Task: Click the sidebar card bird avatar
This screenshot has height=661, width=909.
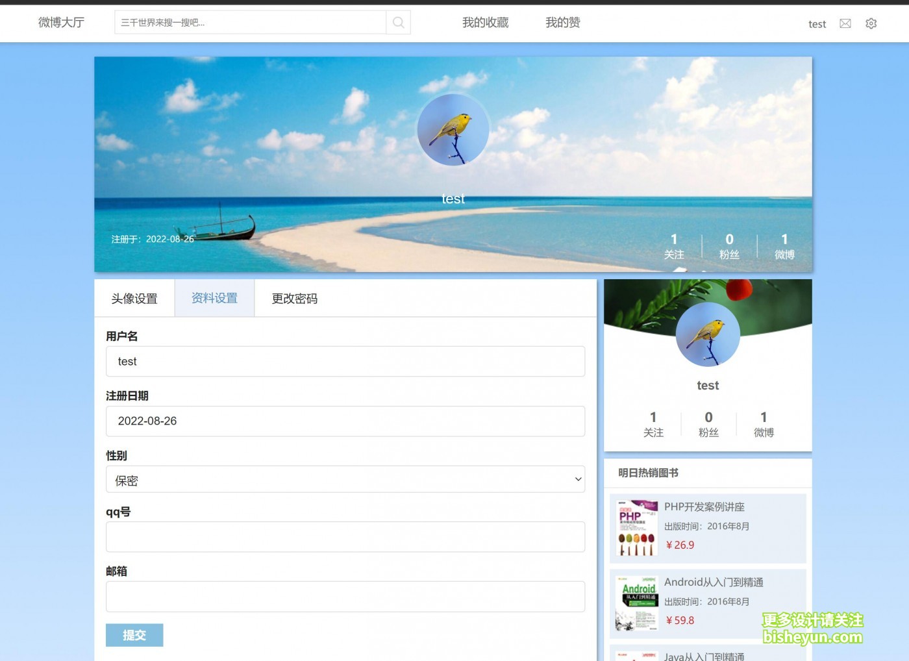Action: pos(708,334)
